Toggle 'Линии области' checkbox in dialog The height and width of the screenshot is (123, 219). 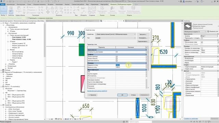[117, 59]
